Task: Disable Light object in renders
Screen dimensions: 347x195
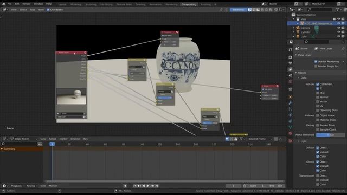Action: pyautogui.click(x=343, y=36)
